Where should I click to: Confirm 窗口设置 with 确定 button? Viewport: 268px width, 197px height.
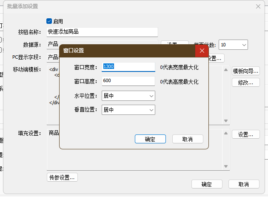tap(150, 139)
